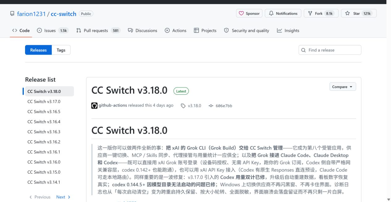Image resolution: width=391 pixels, height=202 pixels.
Task: Open the Compare dropdown
Action: click(342, 87)
